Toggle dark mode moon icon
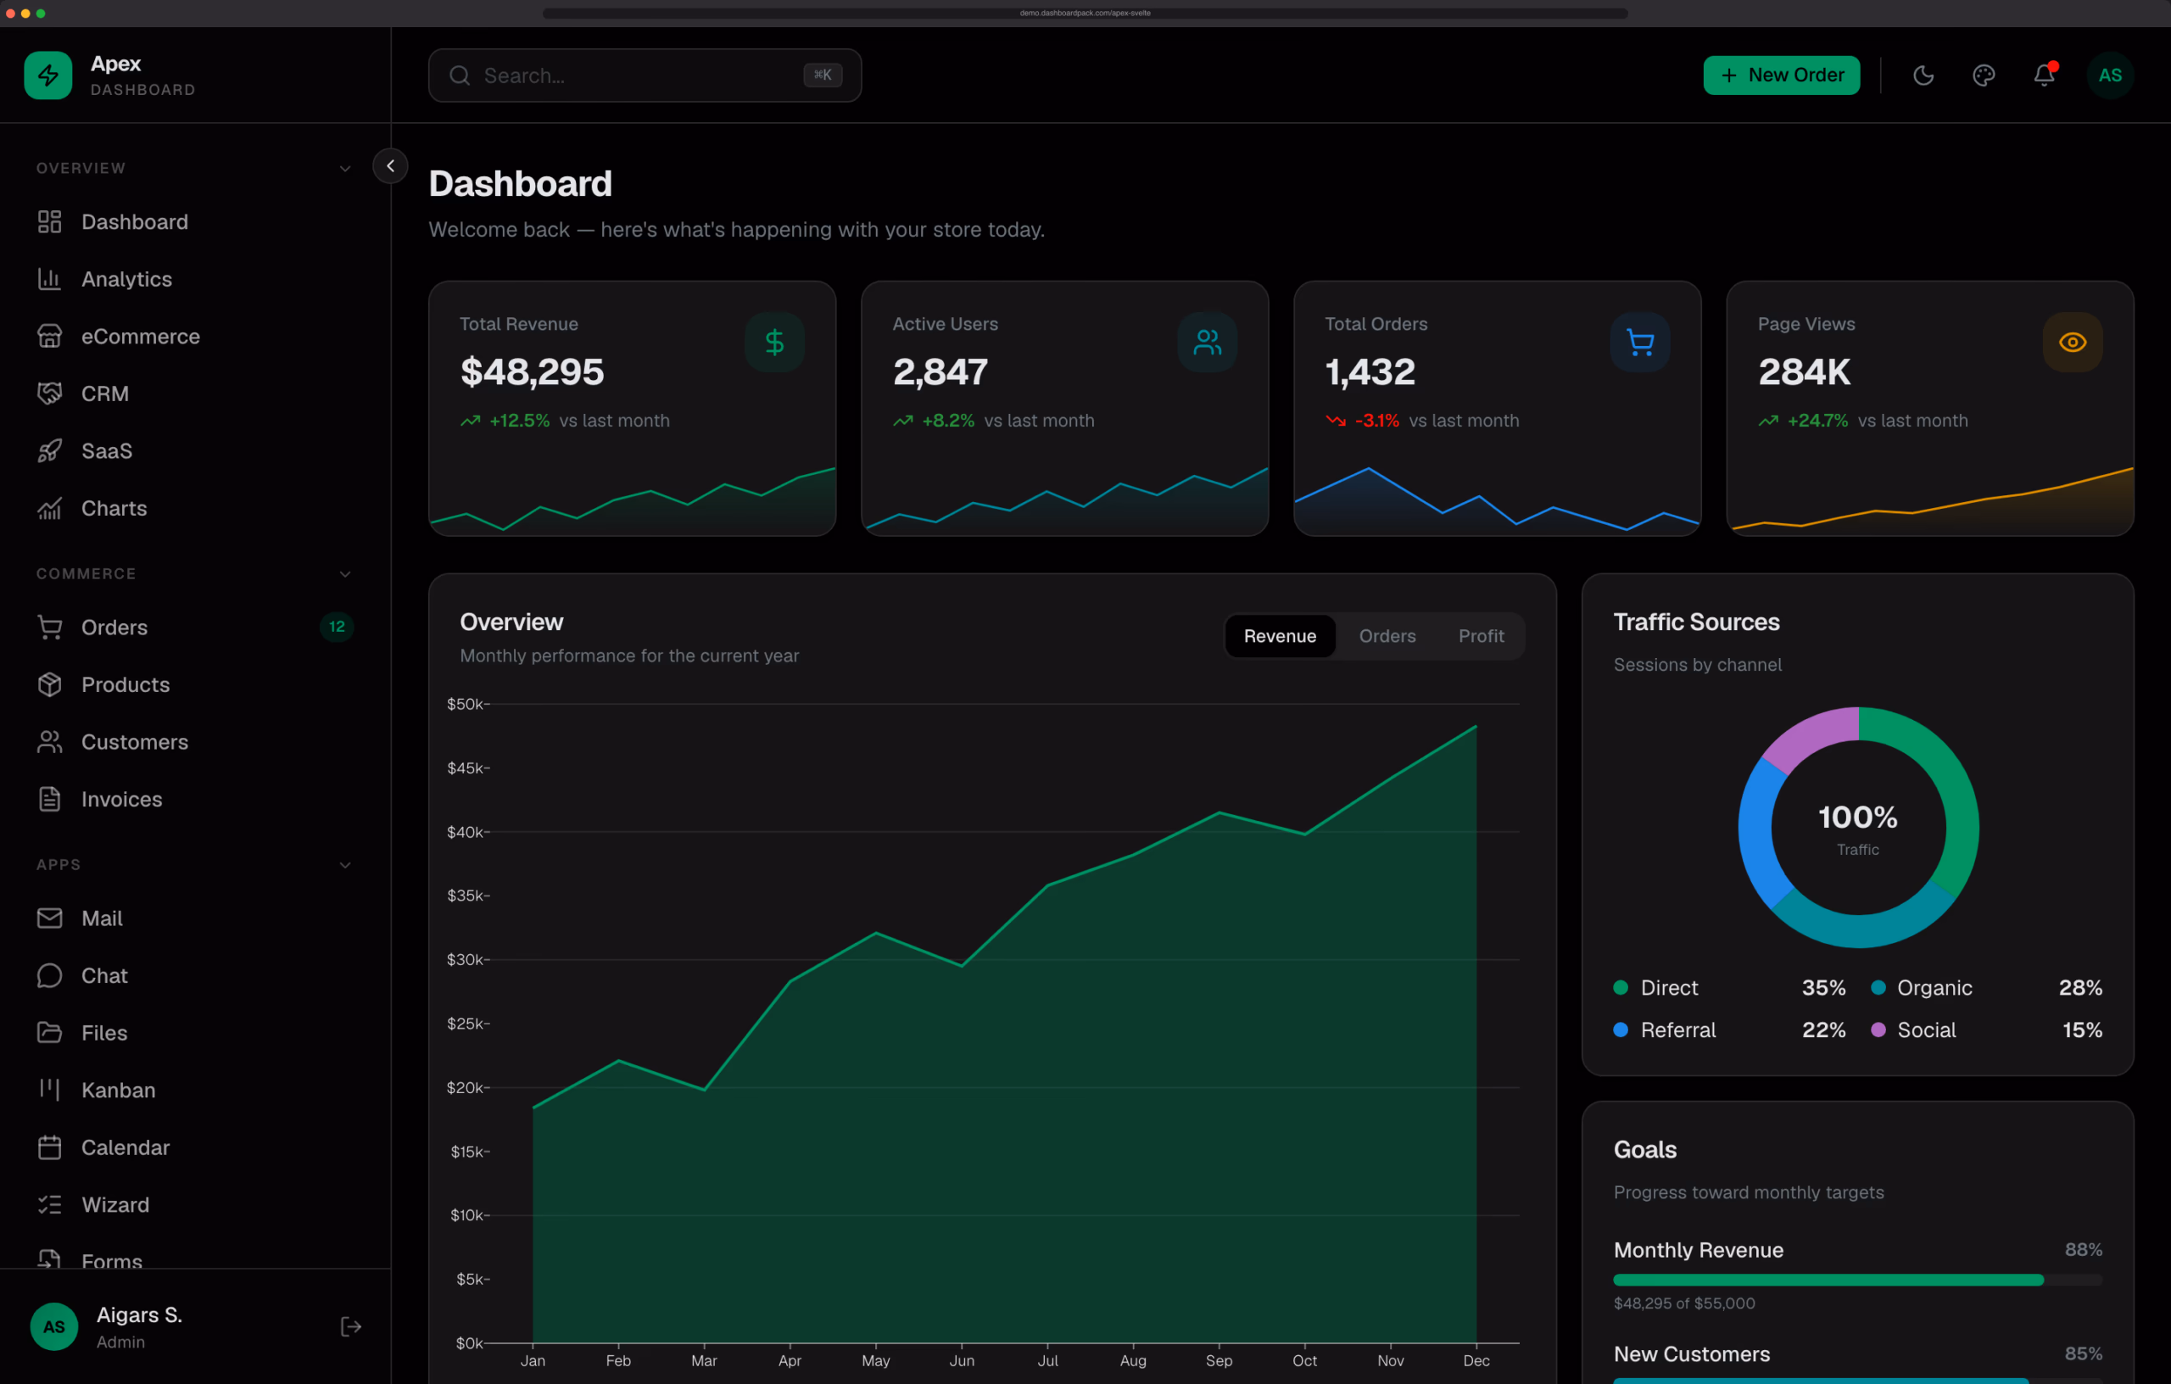The width and height of the screenshot is (2171, 1384). coord(1923,75)
